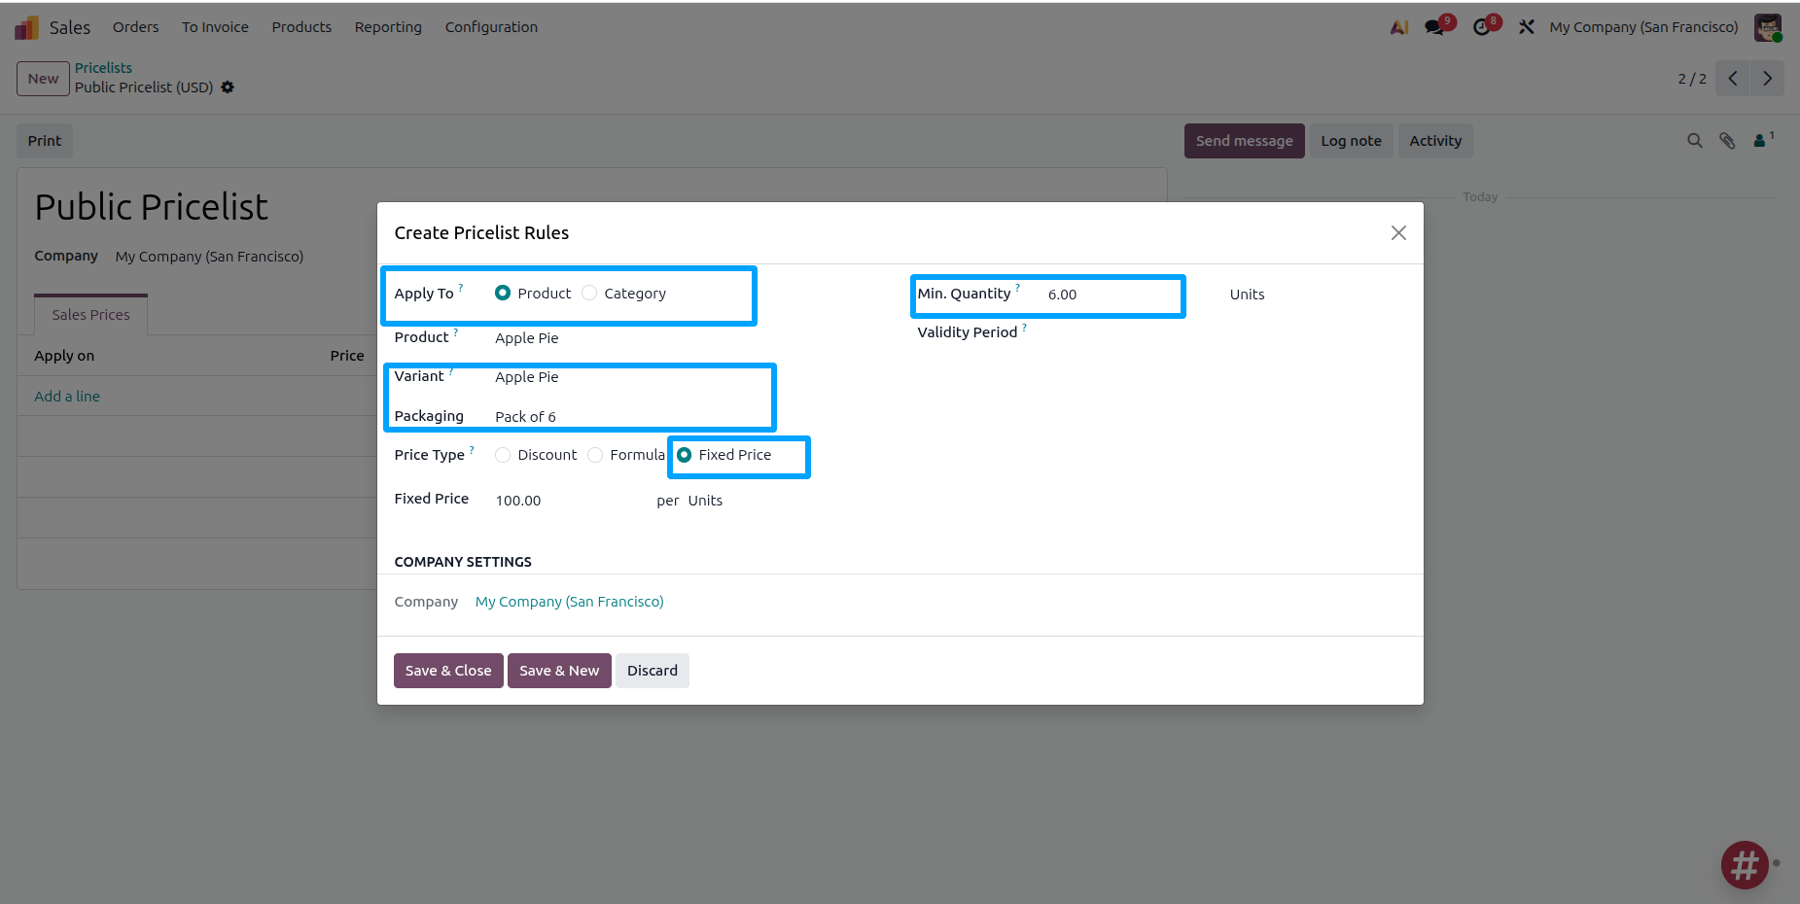The height and width of the screenshot is (904, 1800).
Task: Click the AI assistant icon
Action: [x=1398, y=26]
